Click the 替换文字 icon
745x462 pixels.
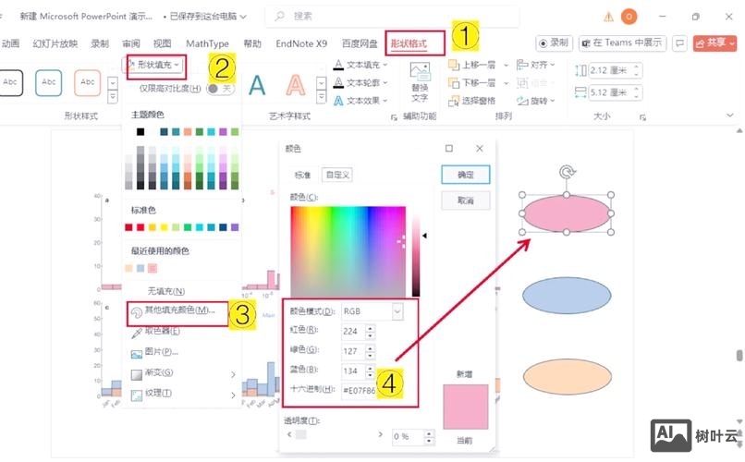click(x=420, y=73)
